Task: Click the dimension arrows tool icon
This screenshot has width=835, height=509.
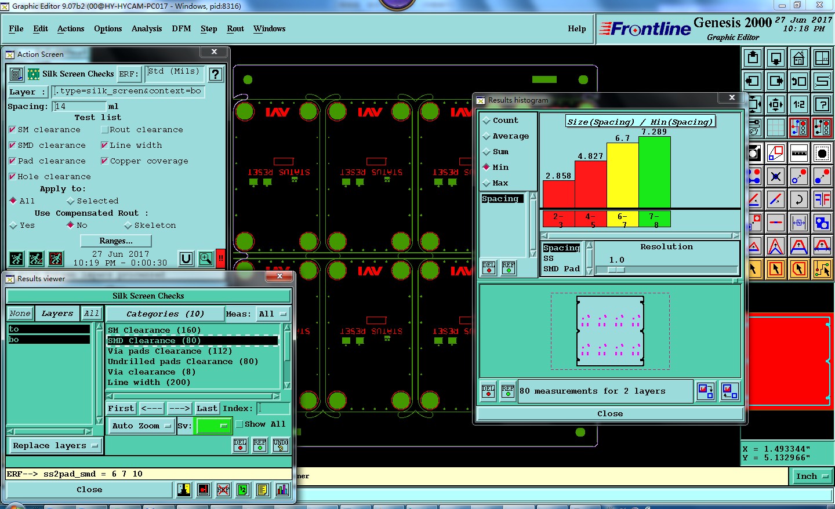Action: (x=798, y=223)
